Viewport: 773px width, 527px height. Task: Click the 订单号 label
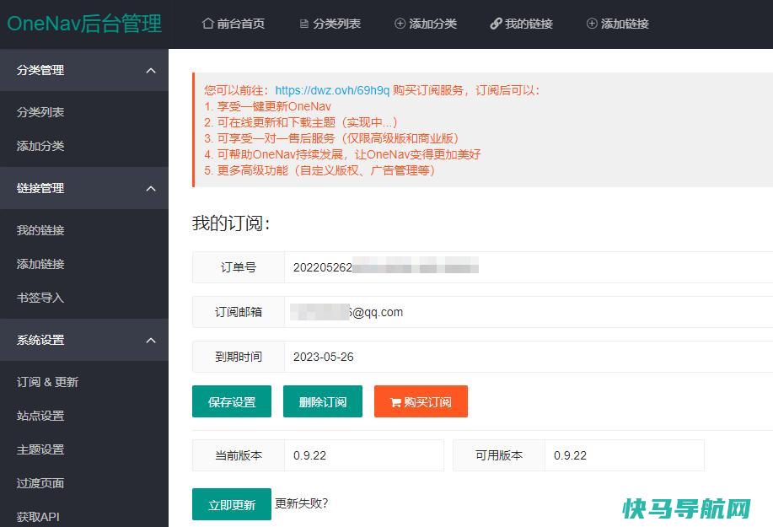click(x=239, y=267)
